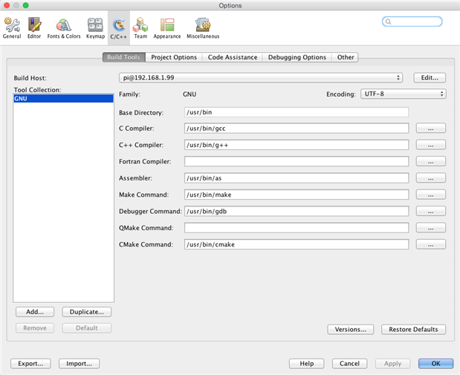The height and width of the screenshot is (375, 460).
Task: Switch to the Keymap category
Action: (x=95, y=27)
